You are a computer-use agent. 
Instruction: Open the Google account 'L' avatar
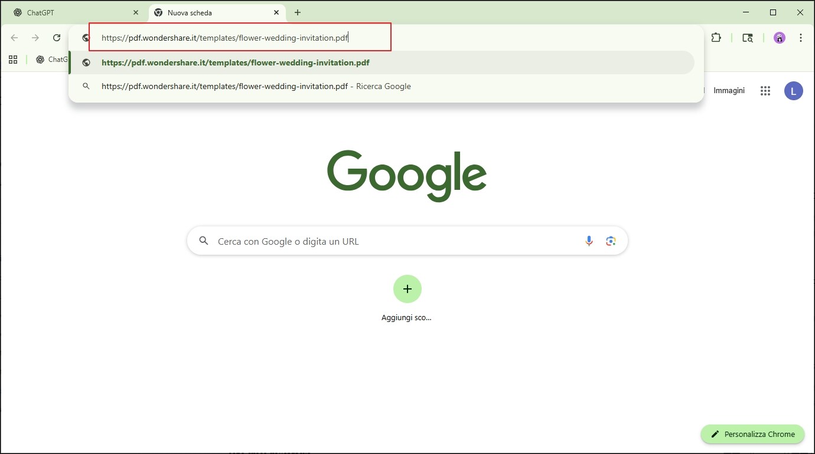[x=793, y=91]
